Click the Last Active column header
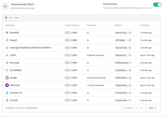The width and height of the screenshot is (166, 117). [x=145, y=25]
